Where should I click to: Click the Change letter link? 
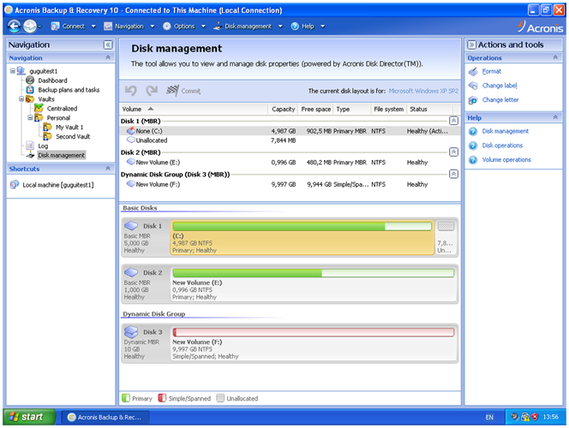(500, 99)
